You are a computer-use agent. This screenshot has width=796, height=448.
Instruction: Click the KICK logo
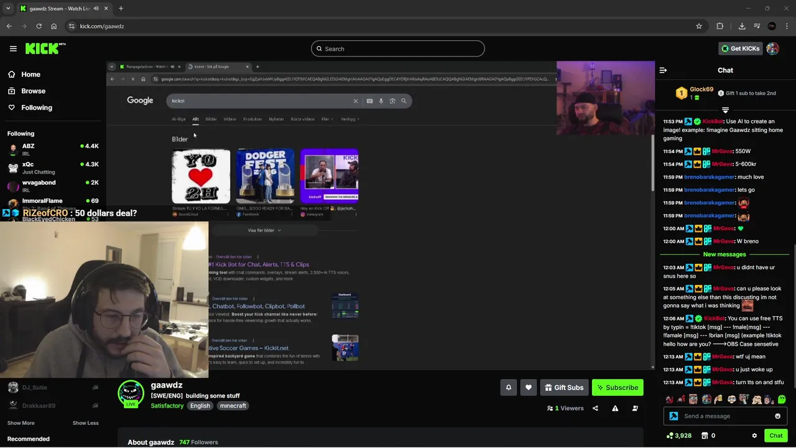[45, 49]
